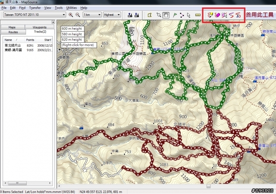This screenshot has width=276, height=194.
Task: Click the map scrollbar left arrow
Action: click(x=59, y=186)
